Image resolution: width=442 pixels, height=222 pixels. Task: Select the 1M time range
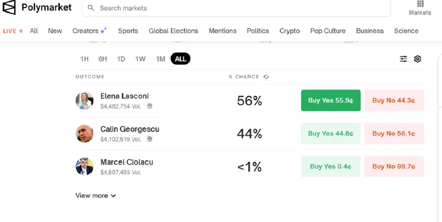tap(160, 59)
